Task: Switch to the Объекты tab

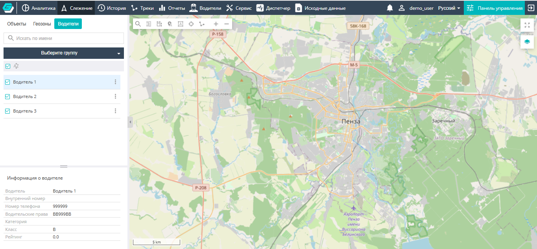Action: click(17, 24)
